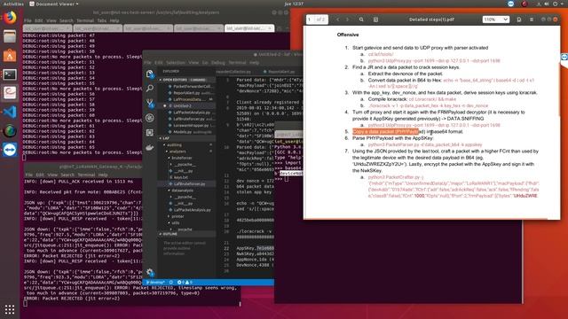
Task: Open Firefox from the Ubuntu dock
Action: pos(10,17)
